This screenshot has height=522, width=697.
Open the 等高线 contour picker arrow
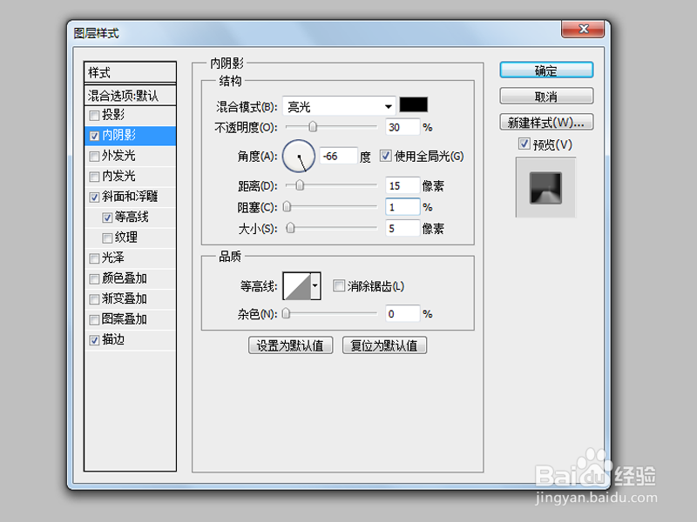click(x=315, y=286)
